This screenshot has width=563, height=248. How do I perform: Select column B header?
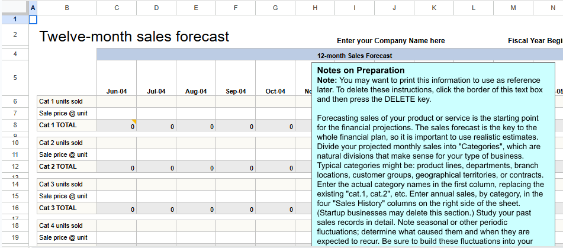click(x=67, y=8)
